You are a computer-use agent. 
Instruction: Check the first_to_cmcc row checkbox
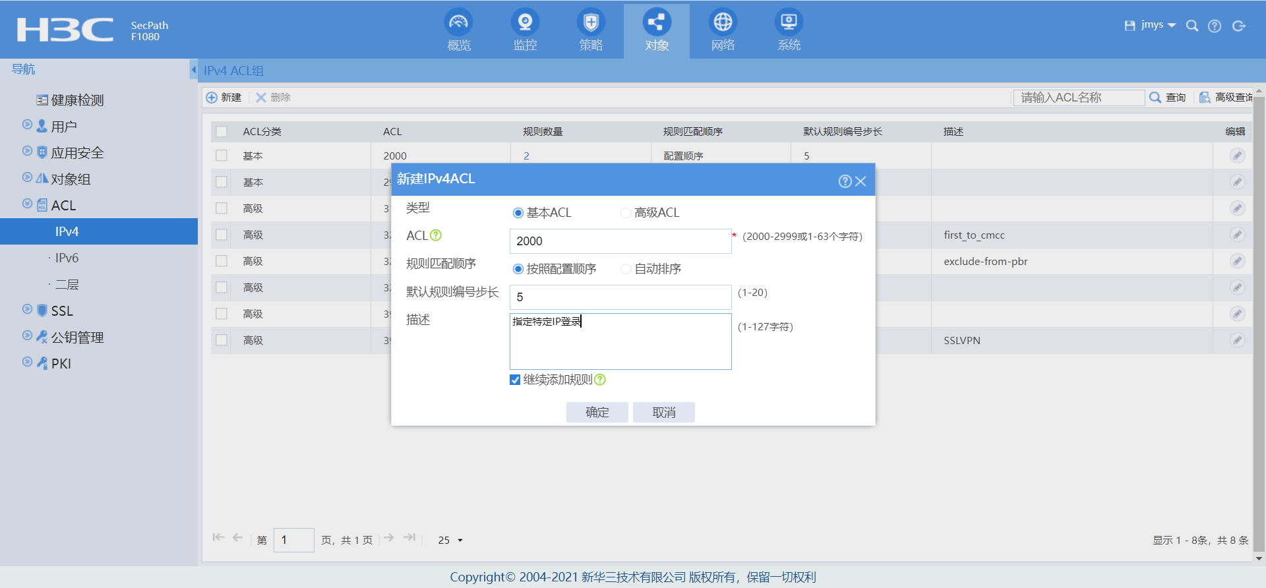point(222,235)
